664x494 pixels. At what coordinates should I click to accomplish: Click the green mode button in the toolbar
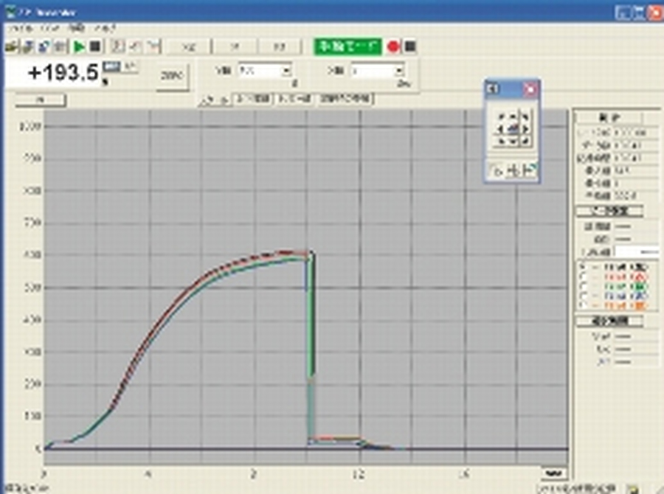[x=347, y=46]
